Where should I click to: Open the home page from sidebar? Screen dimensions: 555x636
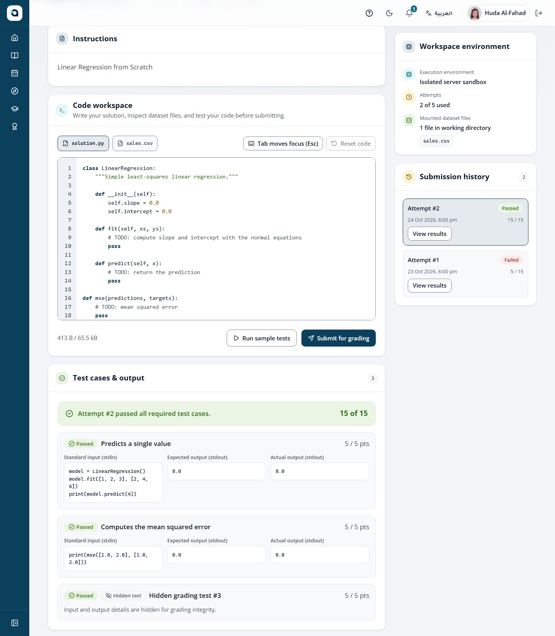coord(15,38)
